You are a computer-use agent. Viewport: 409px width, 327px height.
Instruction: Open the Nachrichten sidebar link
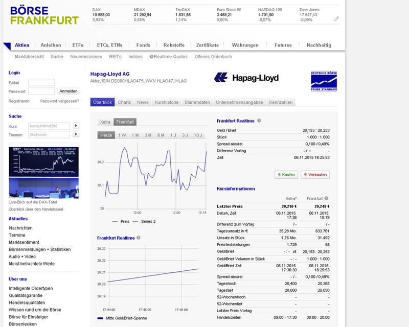pos(20,228)
